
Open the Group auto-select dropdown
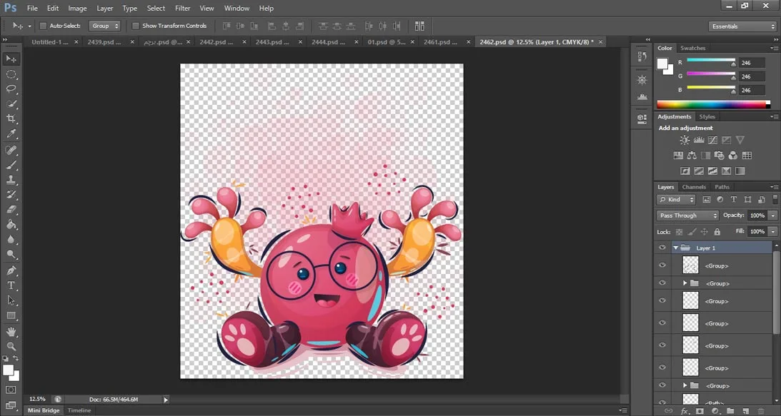pyautogui.click(x=104, y=26)
